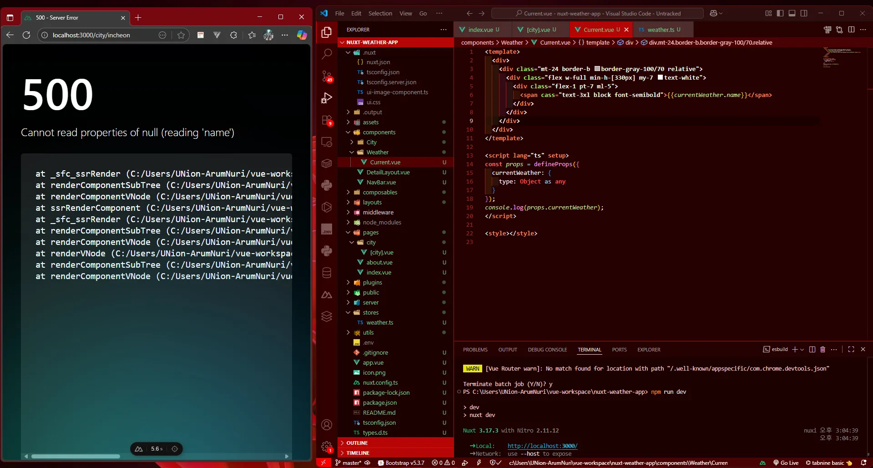Open the Selection menu
This screenshot has width=873, height=468.
(380, 13)
